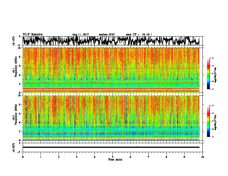This screenshot has height=176, width=228.
Task: Click the time axis tick label "8"
Action: [166, 157]
